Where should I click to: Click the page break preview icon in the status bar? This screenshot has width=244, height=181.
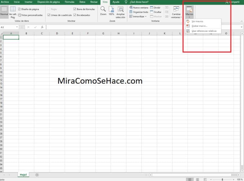[x=205, y=179]
